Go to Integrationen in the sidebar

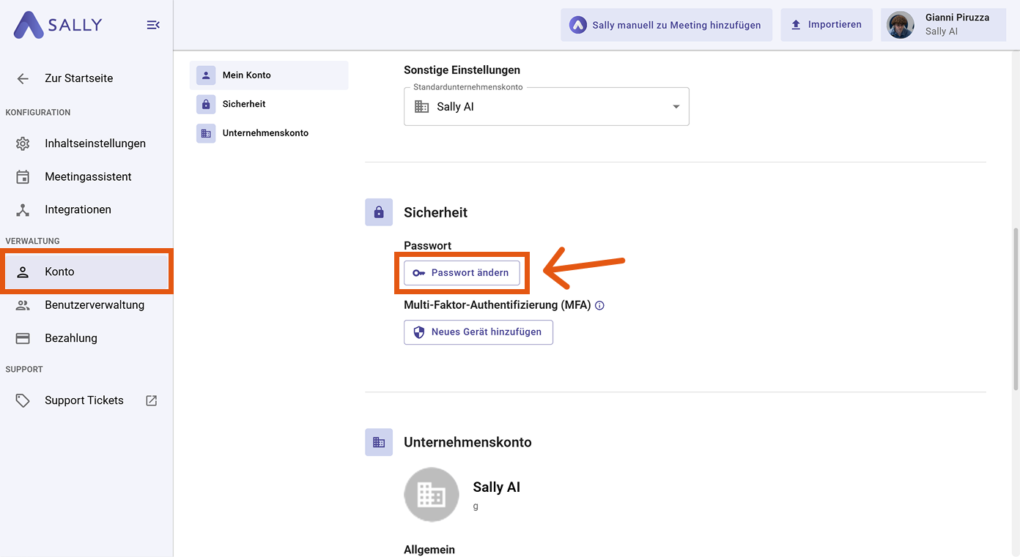tap(78, 209)
